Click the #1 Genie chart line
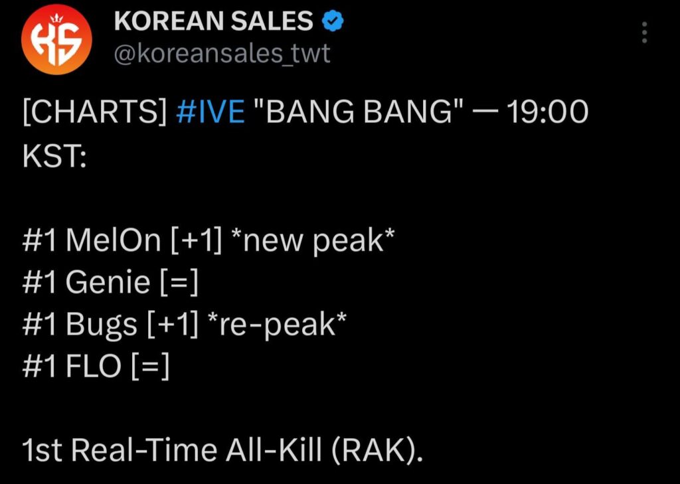 pos(108,282)
